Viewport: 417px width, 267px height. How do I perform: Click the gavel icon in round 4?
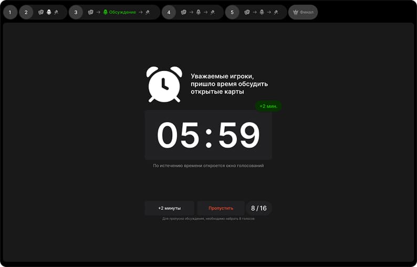213,12
